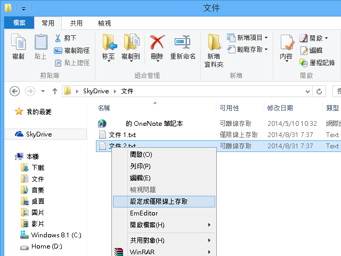This screenshot has width=341, height=256.
Task: Click the 2014/5/10 10:32 date cell
Action: coord(292,124)
